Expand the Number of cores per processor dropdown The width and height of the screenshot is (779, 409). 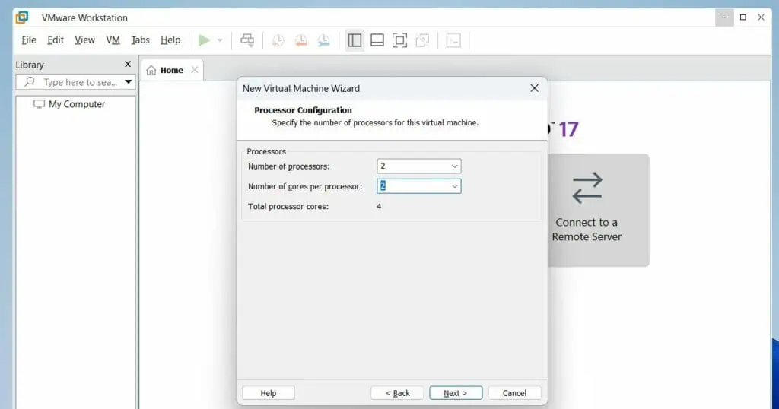[454, 186]
